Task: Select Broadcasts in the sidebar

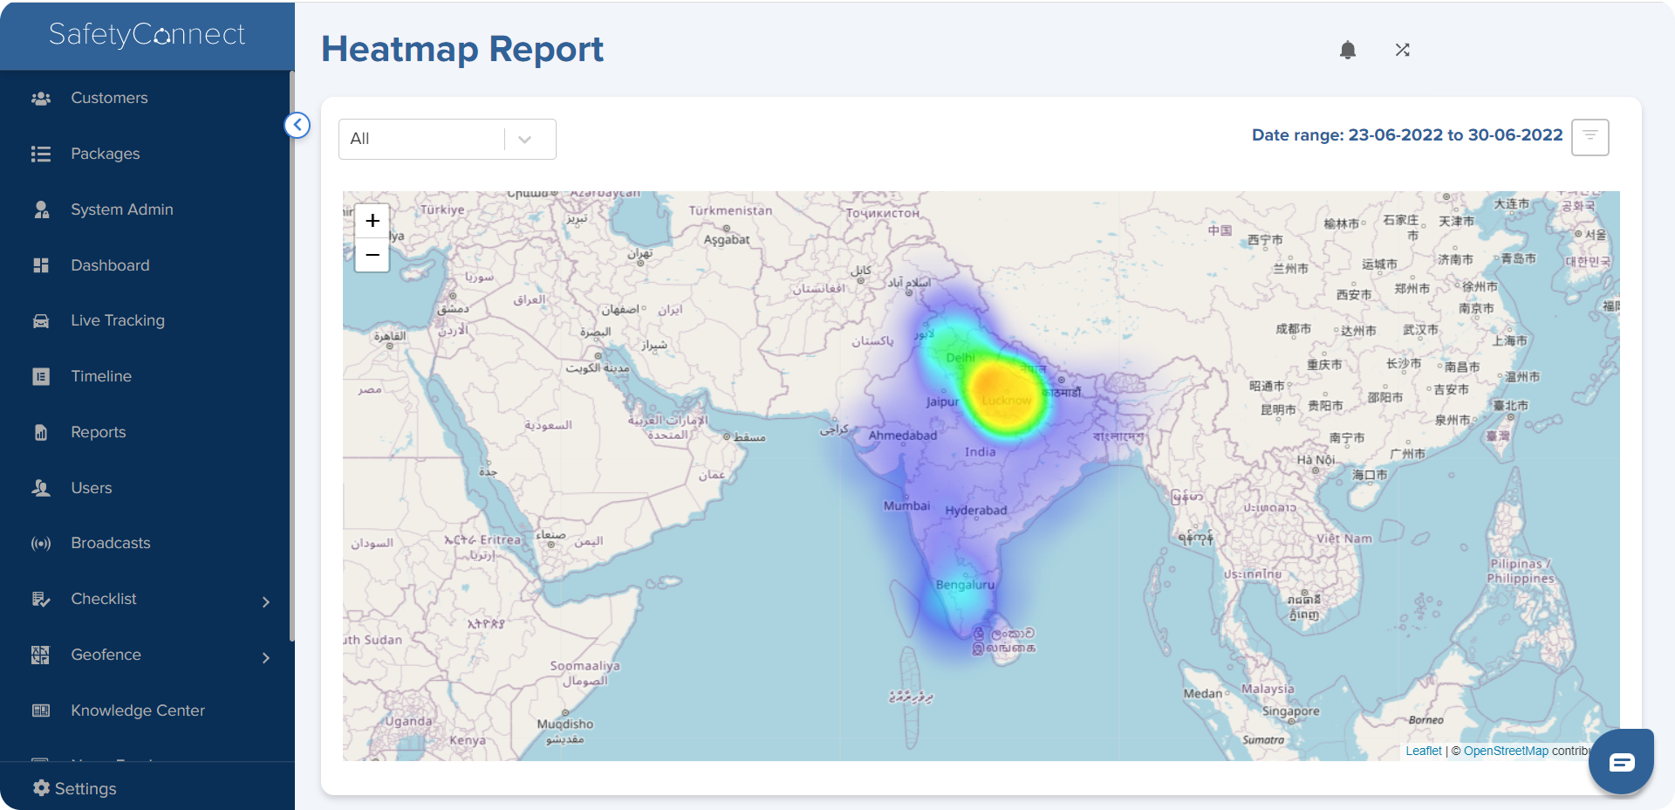Action: point(111,544)
